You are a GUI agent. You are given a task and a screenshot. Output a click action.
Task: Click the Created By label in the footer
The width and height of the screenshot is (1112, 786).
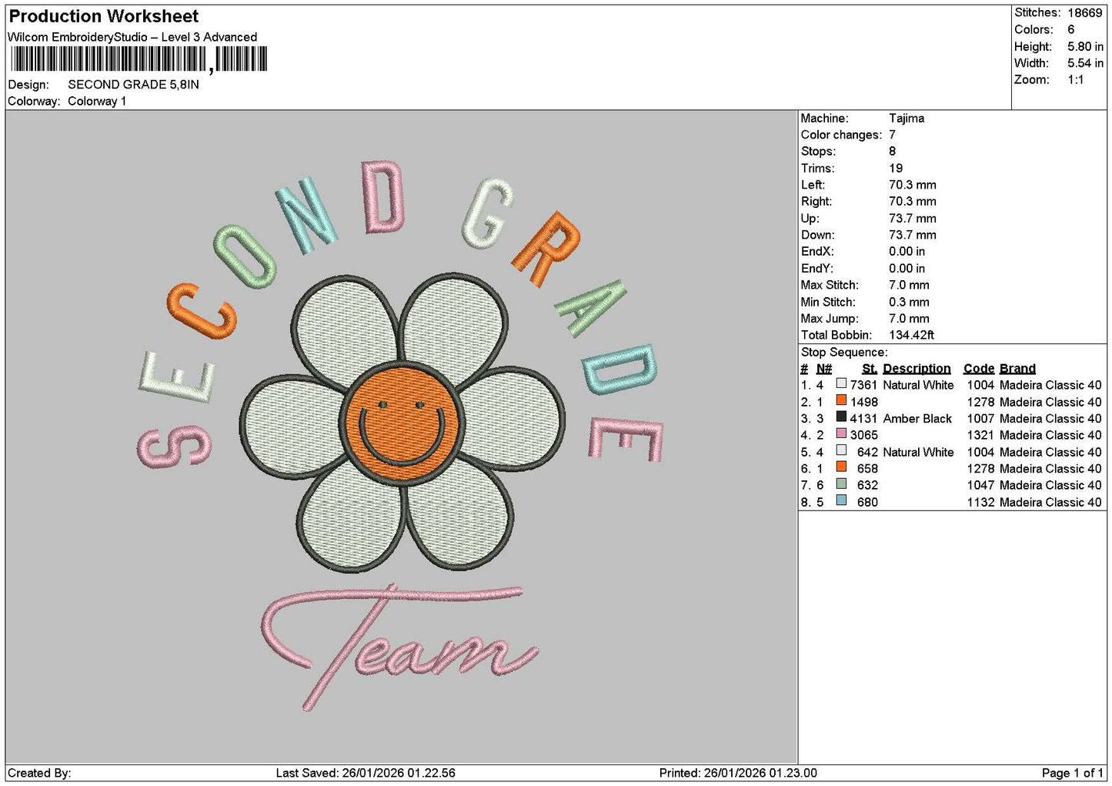(39, 773)
